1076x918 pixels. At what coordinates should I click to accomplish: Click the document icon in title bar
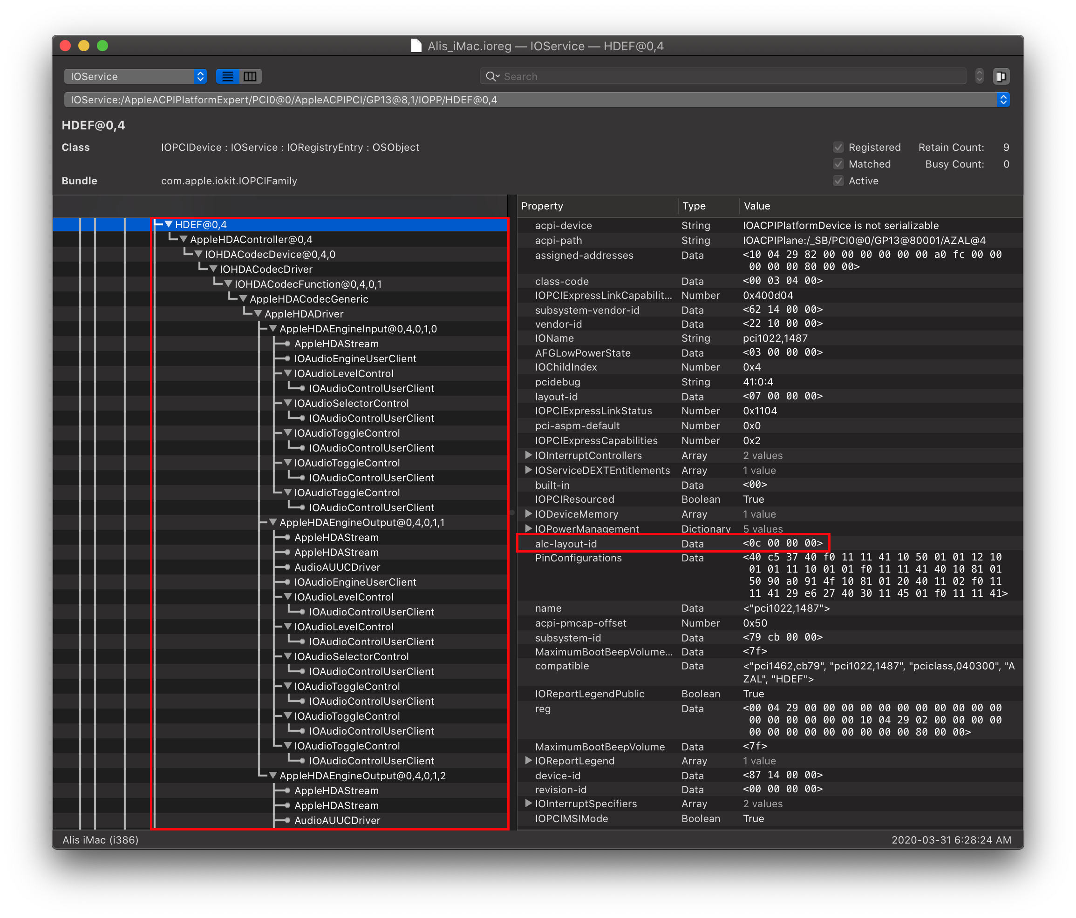[x=416, y=46]
